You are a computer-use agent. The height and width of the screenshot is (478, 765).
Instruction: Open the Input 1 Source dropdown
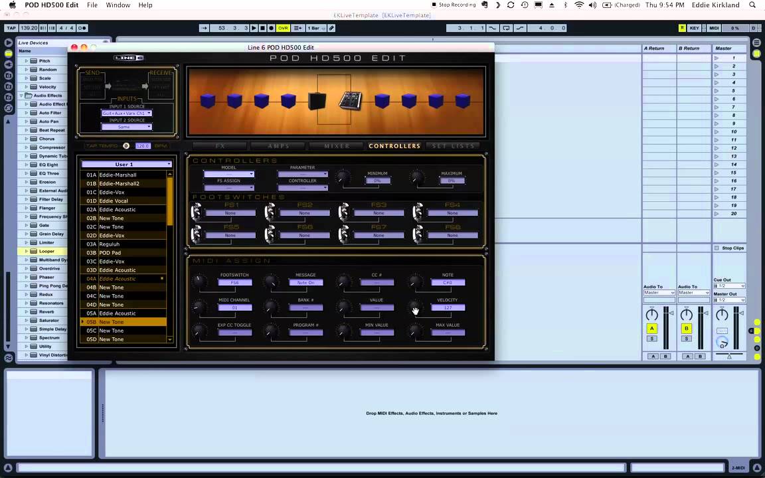126,113
